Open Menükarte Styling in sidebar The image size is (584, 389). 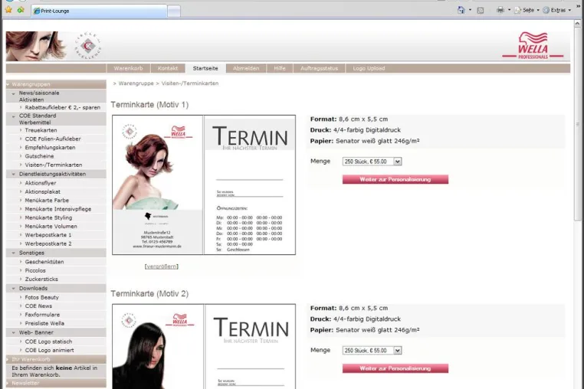(x=48, y=217)
